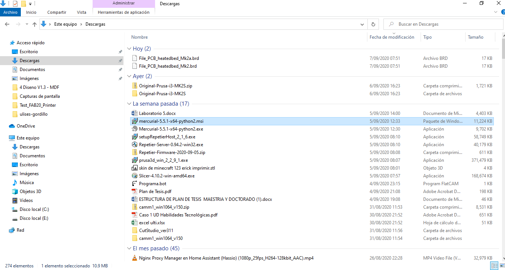This screenshot has height=270, width=505.
Task: Switch to details view using status bar icon
Action: (493, 266)
